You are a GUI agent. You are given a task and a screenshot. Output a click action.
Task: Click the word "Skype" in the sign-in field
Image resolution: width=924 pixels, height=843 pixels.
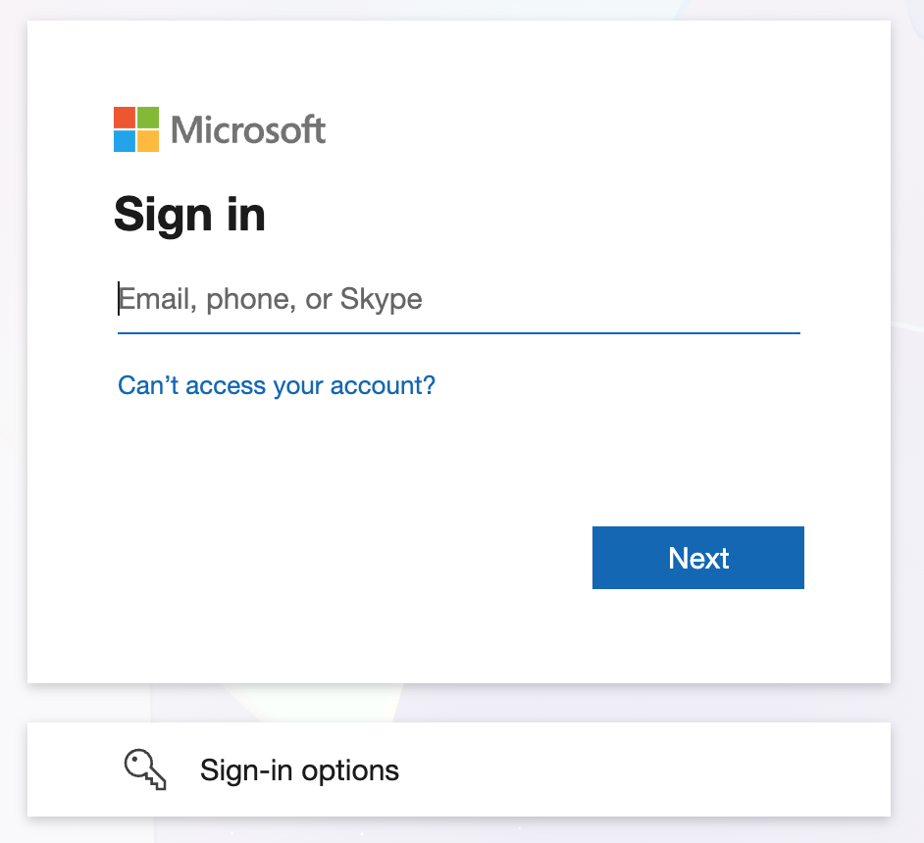pyautogui.click(x=382, y=299)
